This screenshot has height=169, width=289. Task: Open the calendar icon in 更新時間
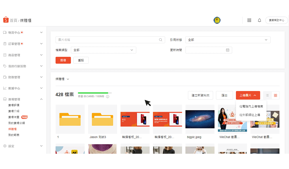click(227, 50)
